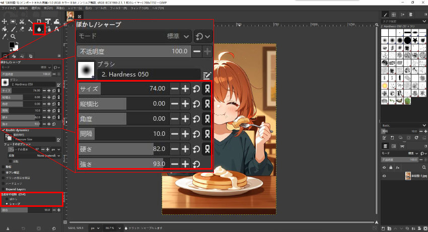Toggle the Enable dynamics checkbox
Viewport: 428px width, 232px height.
(4, 130)
